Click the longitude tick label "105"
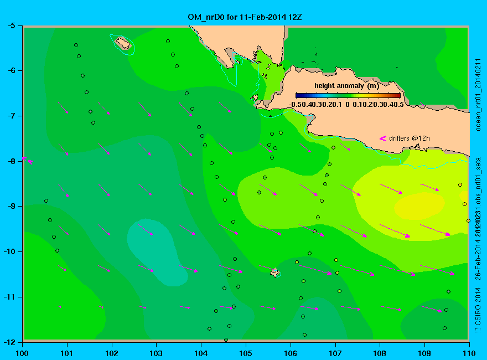Image resolution: width=487 pixels, height=360 pixels. point(246,353)
